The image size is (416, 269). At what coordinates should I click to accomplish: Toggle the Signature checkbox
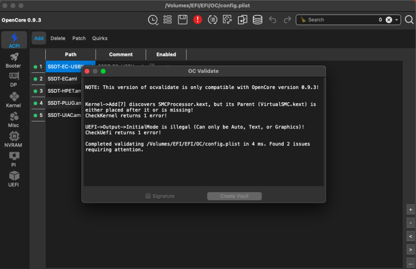(148, 196)
